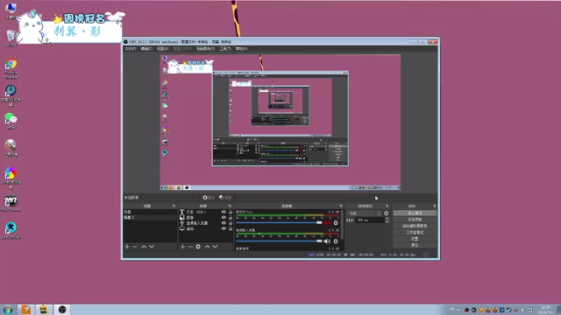Add a new source with the plus icon
The image size is (561, 315).
coord(183,247)
